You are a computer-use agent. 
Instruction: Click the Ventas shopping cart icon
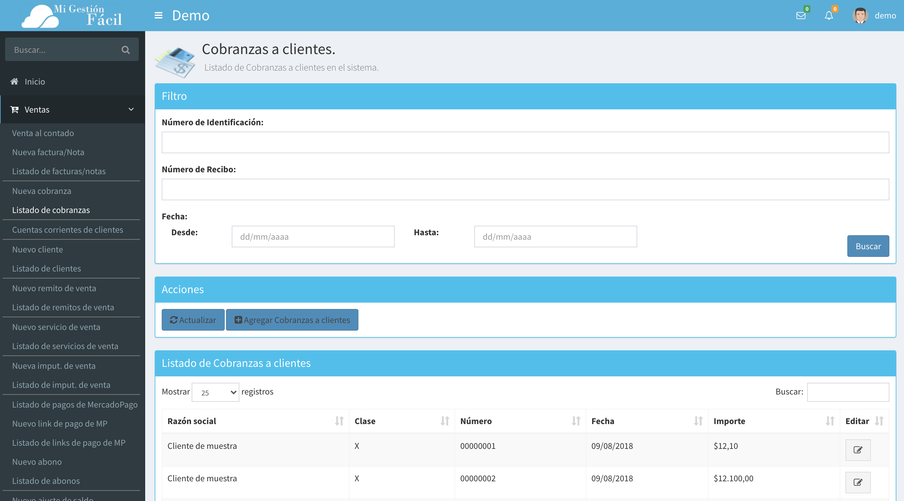(14, 109)
